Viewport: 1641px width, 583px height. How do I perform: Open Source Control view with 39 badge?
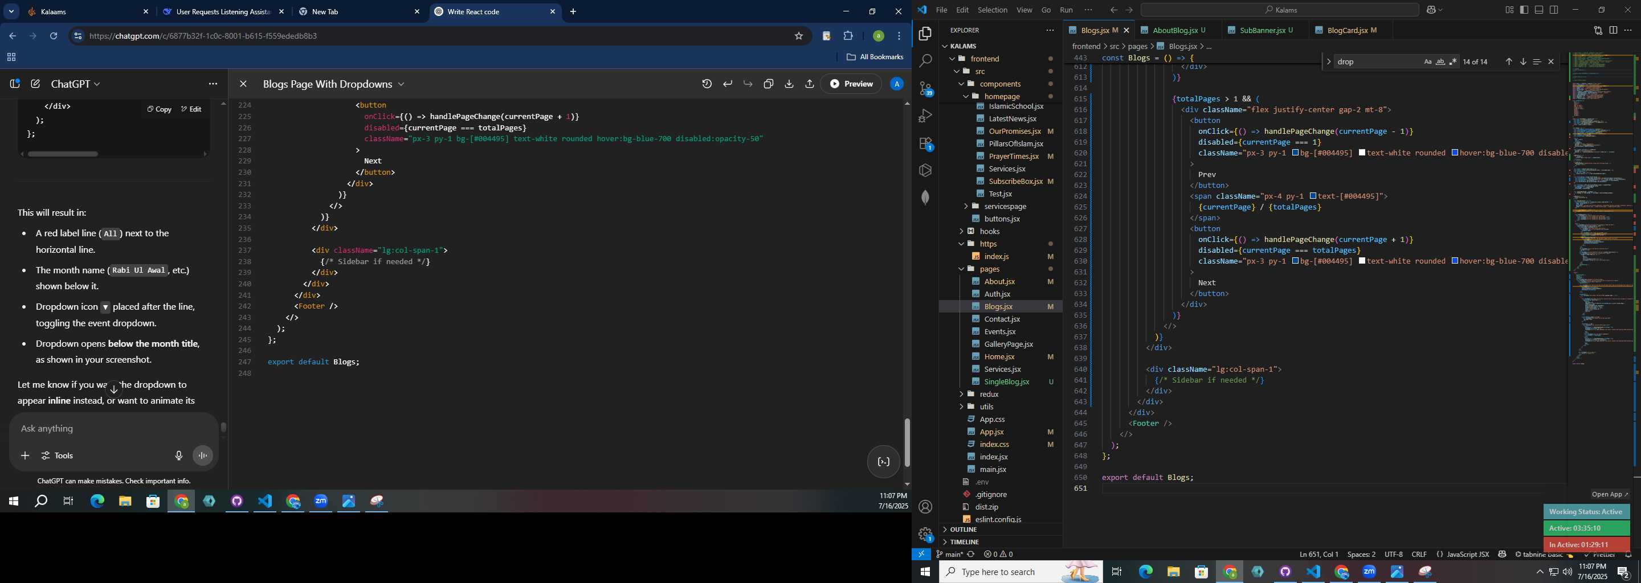pyautogui.click(x=925, y=88)
